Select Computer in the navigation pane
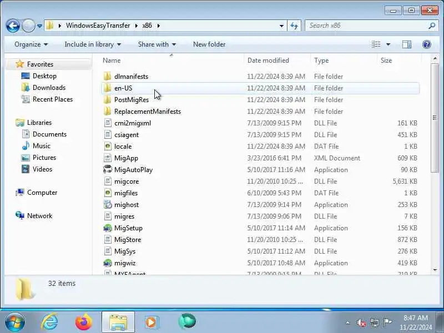This screenshot has height=333, width=444. [x=42, y=193]
